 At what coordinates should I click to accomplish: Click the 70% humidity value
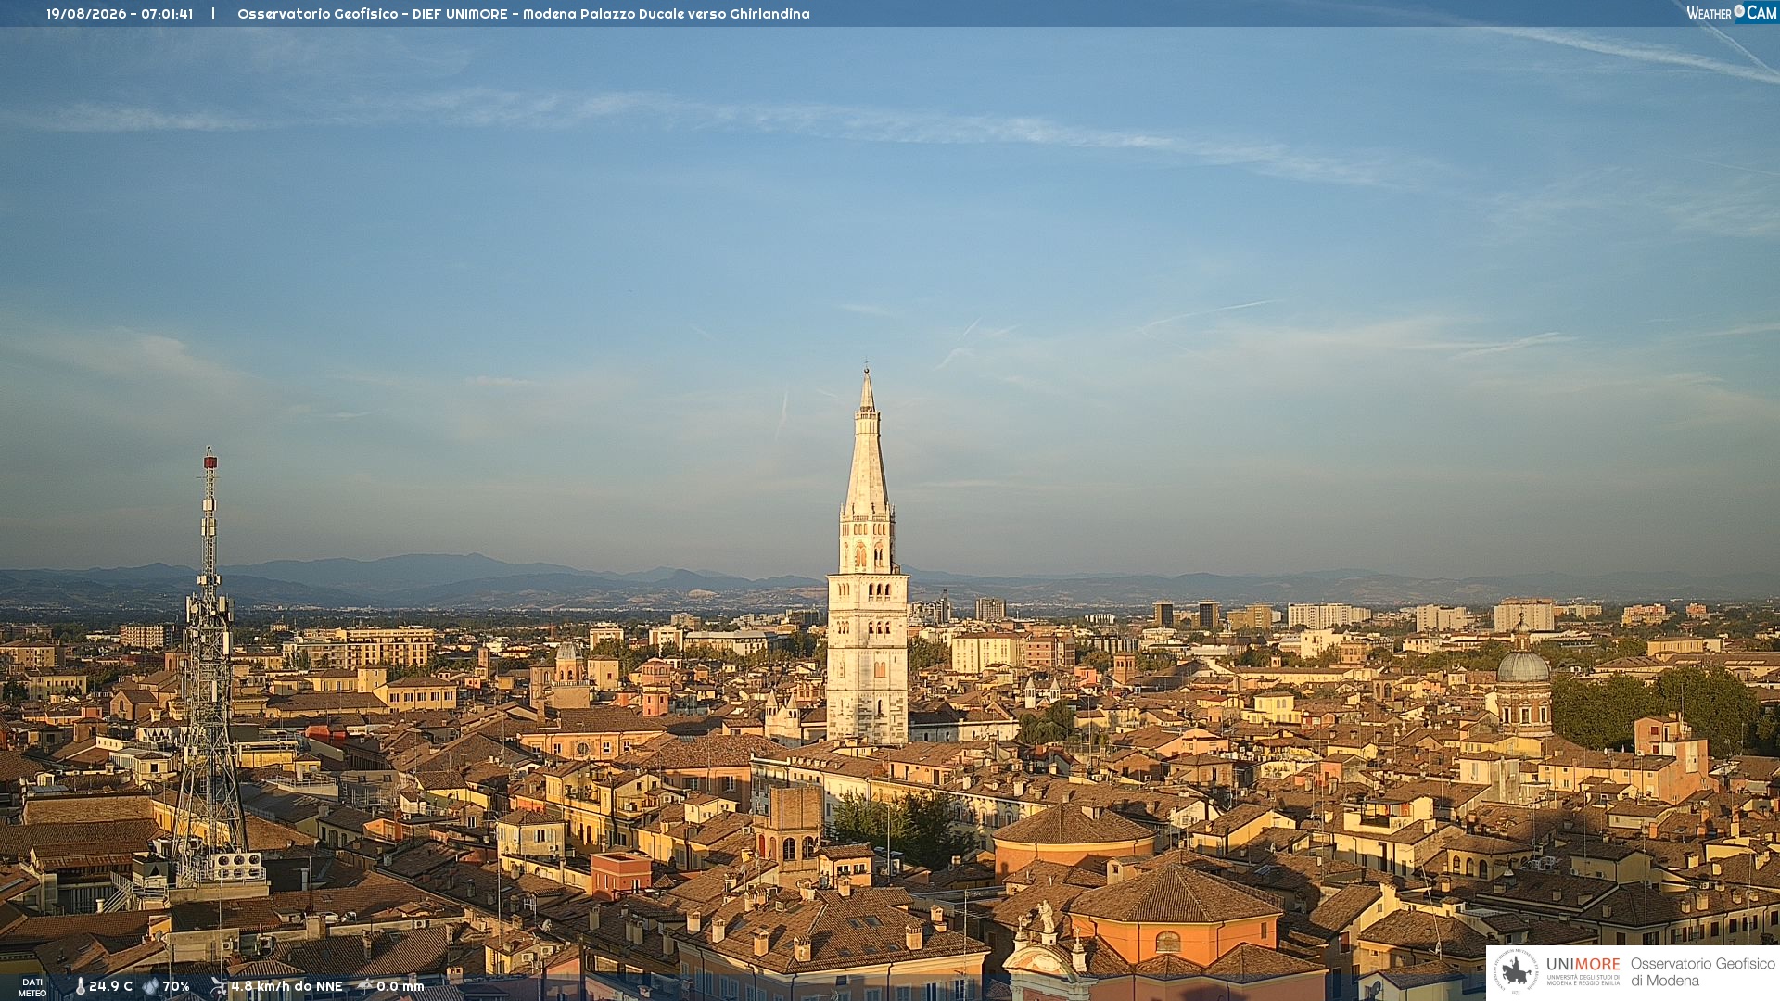point(176,986)
